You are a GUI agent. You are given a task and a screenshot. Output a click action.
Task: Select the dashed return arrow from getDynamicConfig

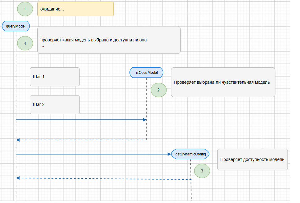tap(104, 179)
